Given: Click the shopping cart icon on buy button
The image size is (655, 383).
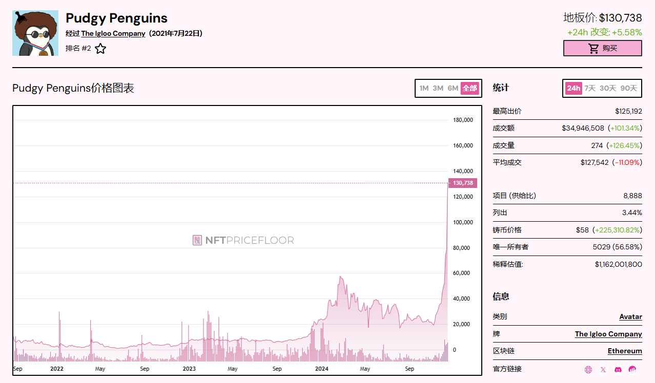Looking at the screenshot, I should click(x=593, y=48).
